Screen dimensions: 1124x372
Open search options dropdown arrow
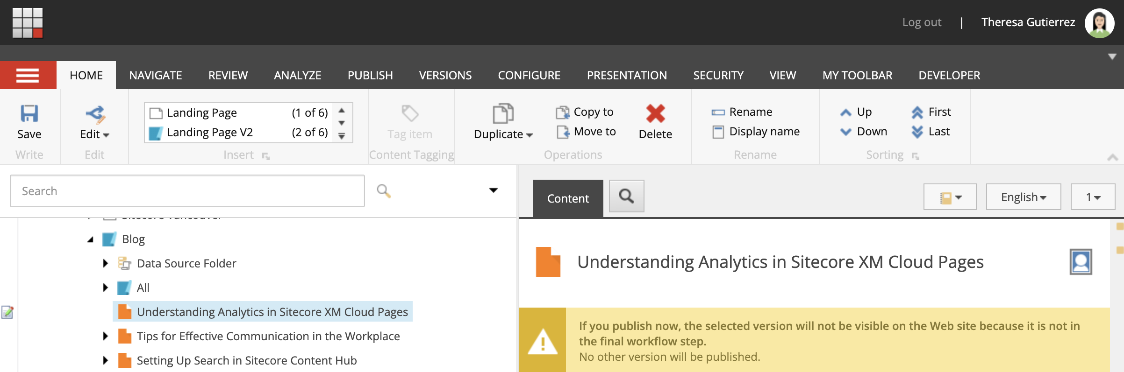pyautogui.click(x=493, y=190)
